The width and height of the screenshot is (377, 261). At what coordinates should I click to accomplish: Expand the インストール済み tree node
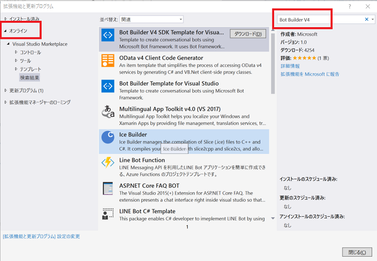[6, 19]
